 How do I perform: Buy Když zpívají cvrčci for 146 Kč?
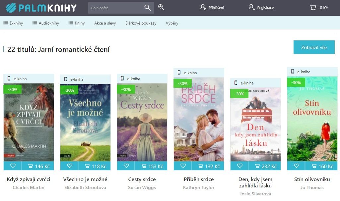[38, 166]
